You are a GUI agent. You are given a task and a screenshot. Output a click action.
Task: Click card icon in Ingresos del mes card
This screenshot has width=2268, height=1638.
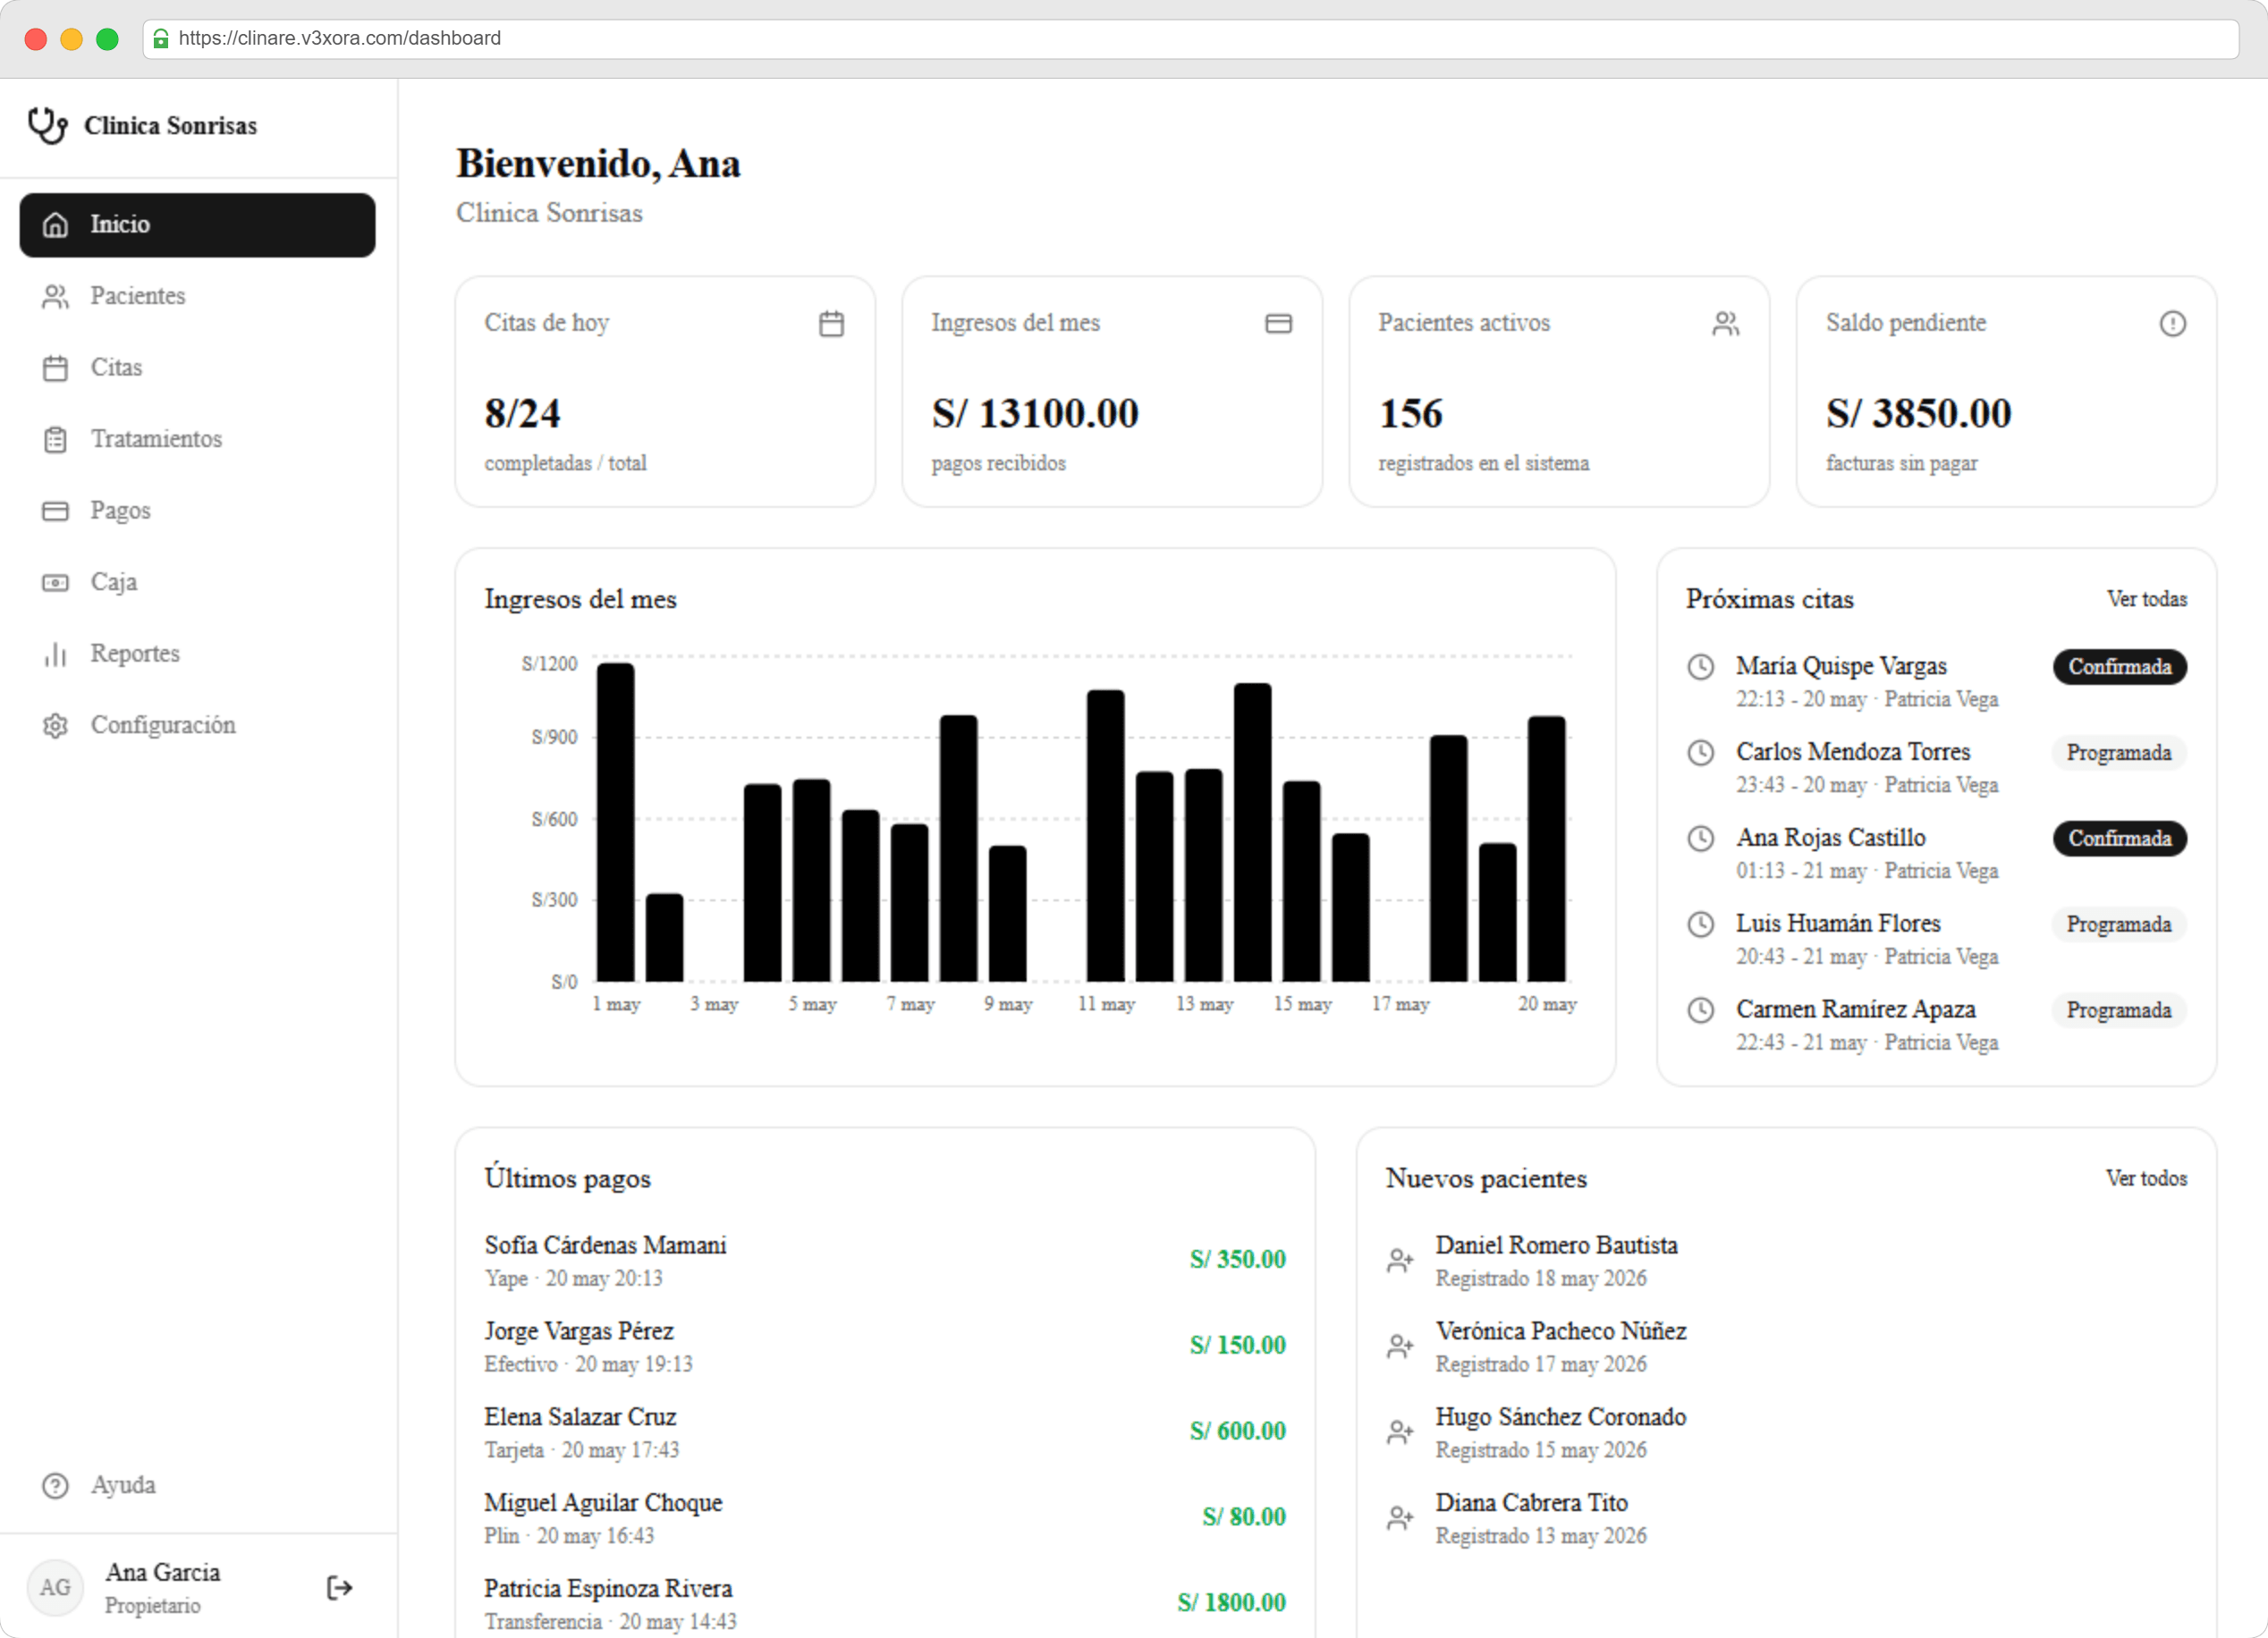(x=1279, y=324)
